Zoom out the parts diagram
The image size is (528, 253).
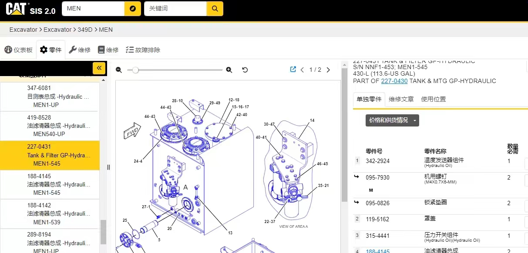click(119, 70)
